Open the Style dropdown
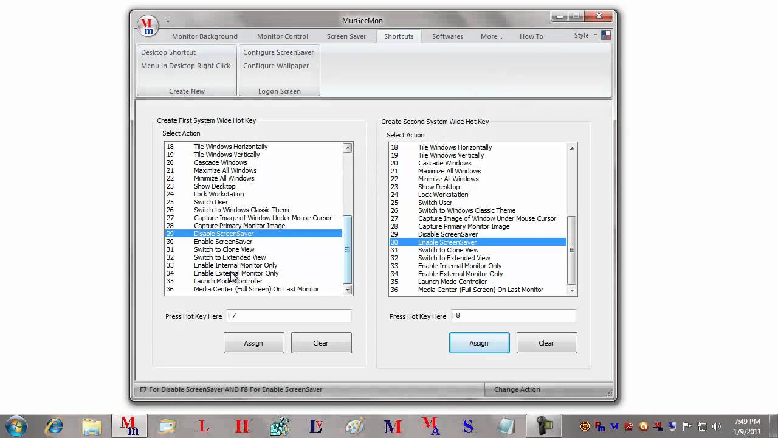The image size is (778, 438). pyautogui.click(x=586, y=35)
